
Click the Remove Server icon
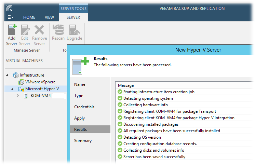(x=39, y=30)
